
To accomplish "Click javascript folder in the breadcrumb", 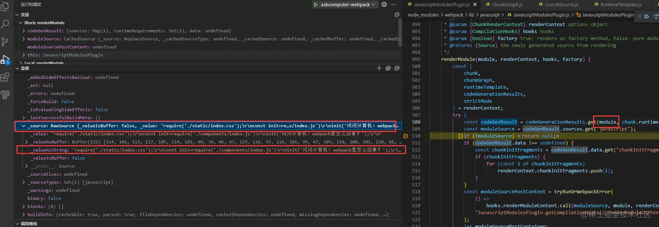I will click(489, 15).
